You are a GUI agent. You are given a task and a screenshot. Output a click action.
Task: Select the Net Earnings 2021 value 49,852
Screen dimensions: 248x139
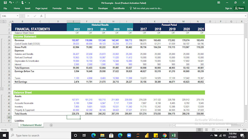coord(200,82)
